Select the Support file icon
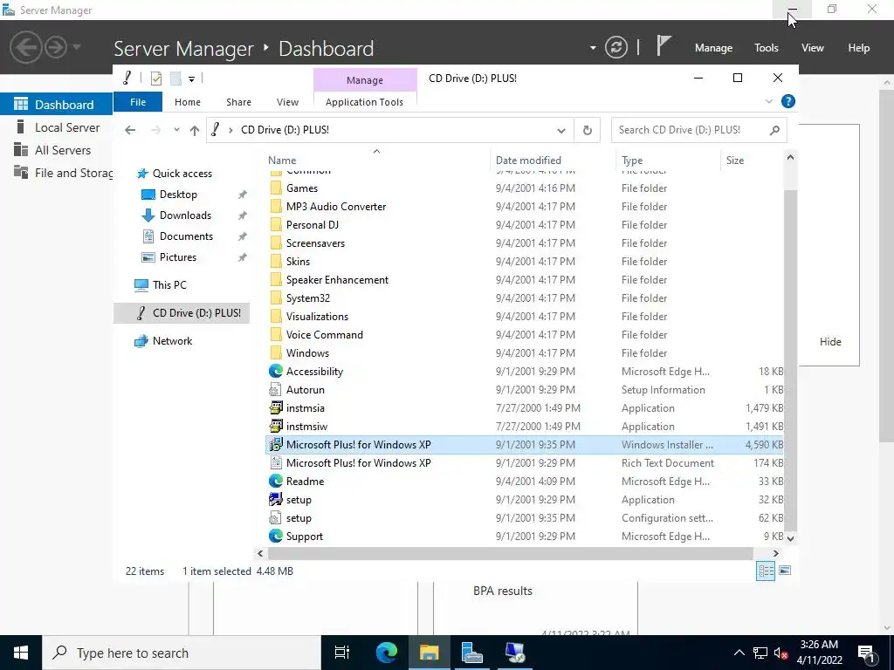The width and height of the screenshot is (894, 670). (x=275, y=537)
